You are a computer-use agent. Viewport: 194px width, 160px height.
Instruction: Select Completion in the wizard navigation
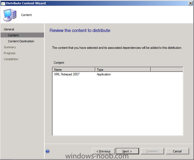click(x=11, y=59)
